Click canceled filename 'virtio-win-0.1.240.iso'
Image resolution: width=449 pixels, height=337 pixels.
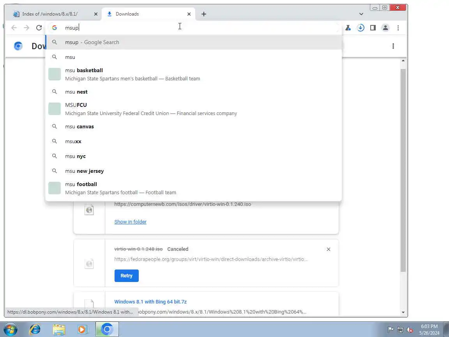(x=138, y=249)
